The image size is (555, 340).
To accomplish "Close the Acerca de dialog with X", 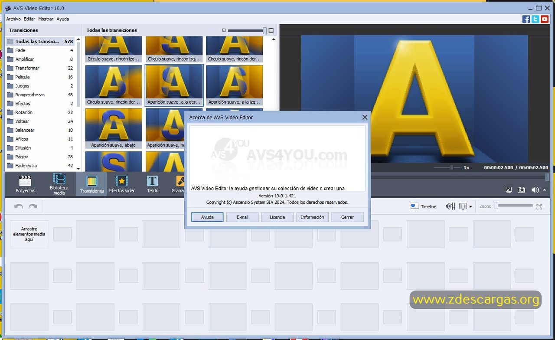I will coord(365,117).
